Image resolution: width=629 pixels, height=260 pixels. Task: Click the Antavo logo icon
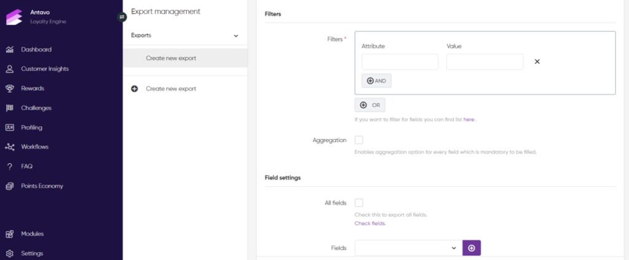14,17
